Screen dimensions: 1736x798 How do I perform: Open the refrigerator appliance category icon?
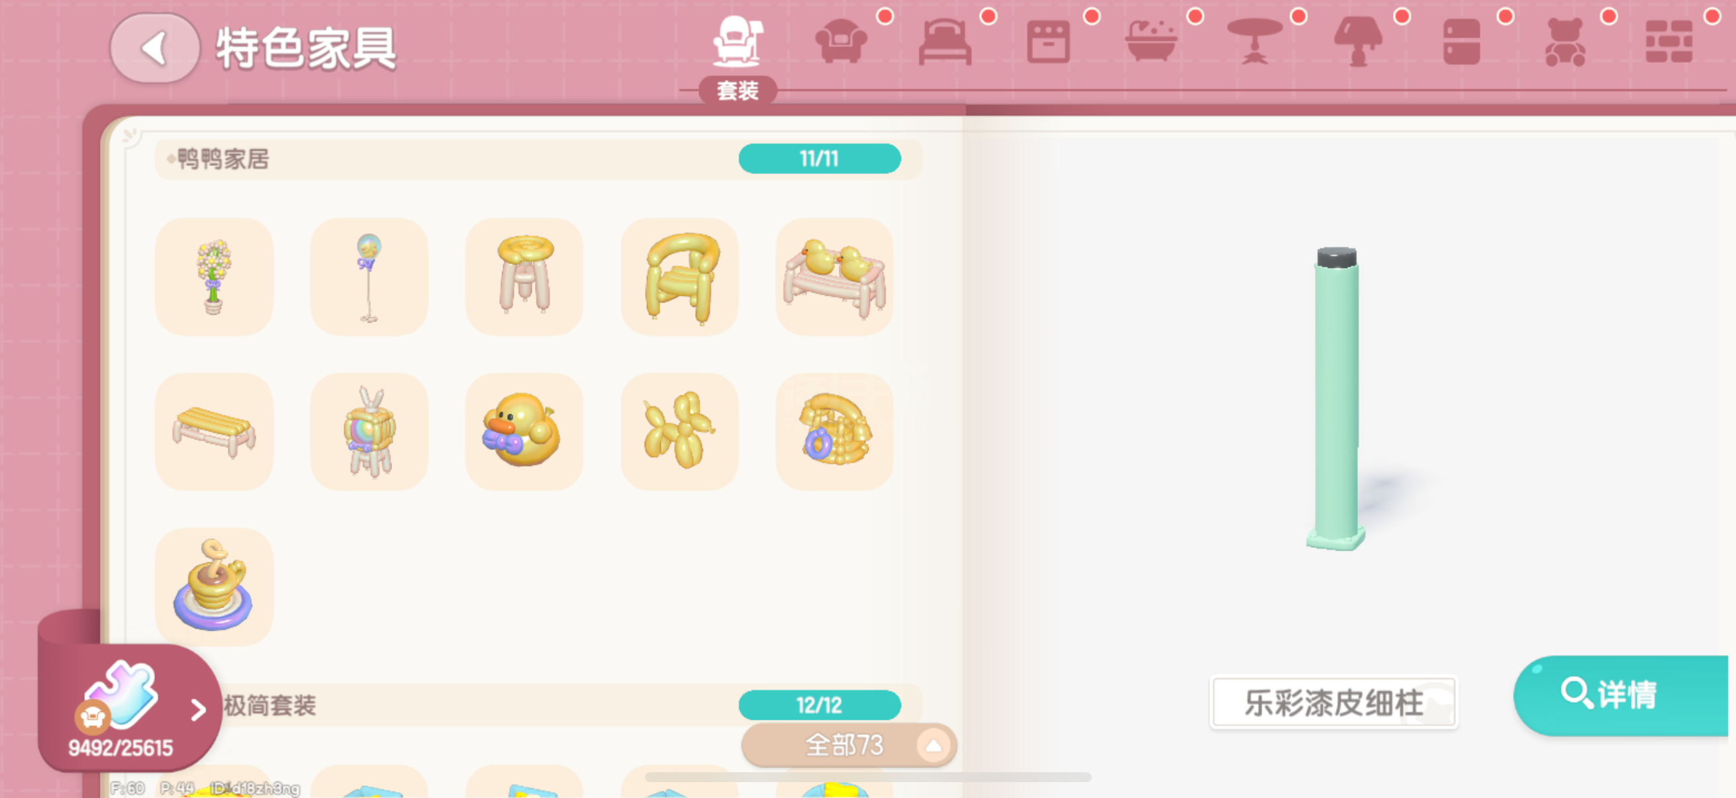[1462, 42]
